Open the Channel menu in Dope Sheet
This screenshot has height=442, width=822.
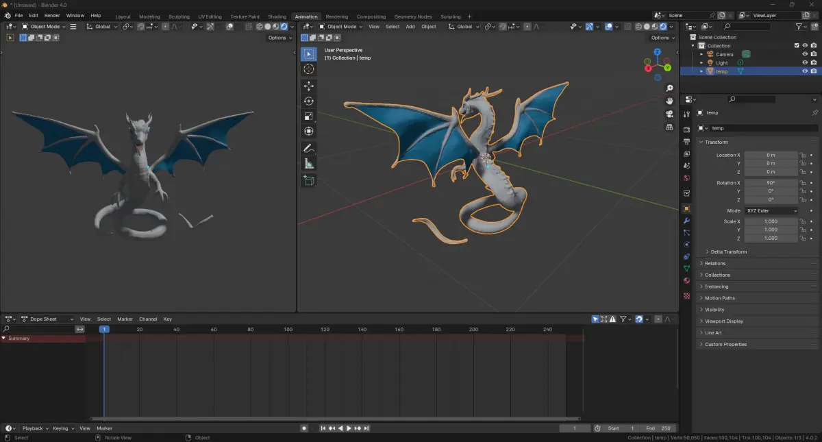(148, 319)
